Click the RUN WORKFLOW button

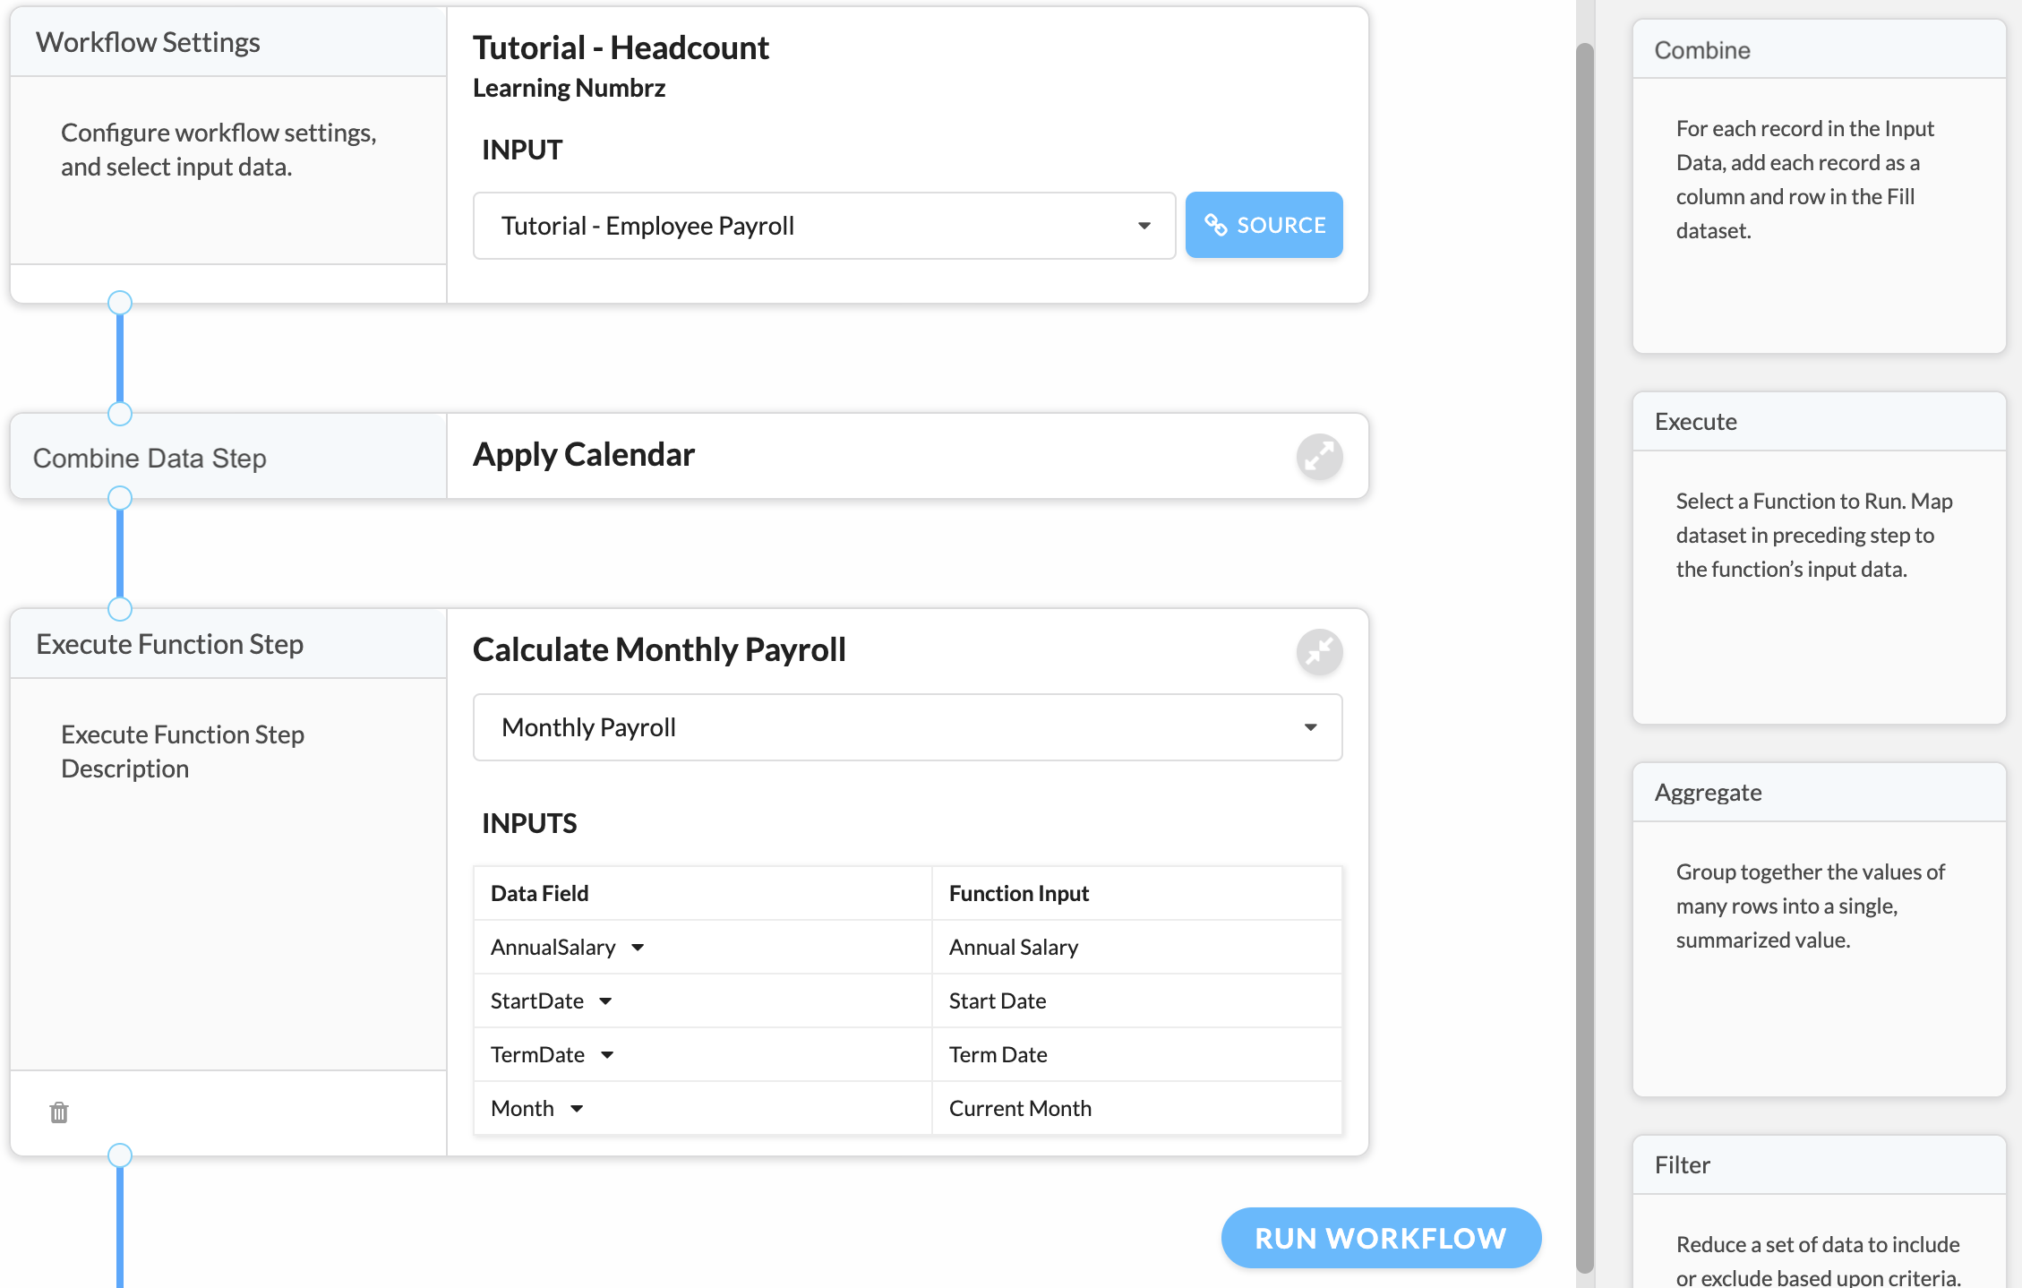pos(1381,1238)
